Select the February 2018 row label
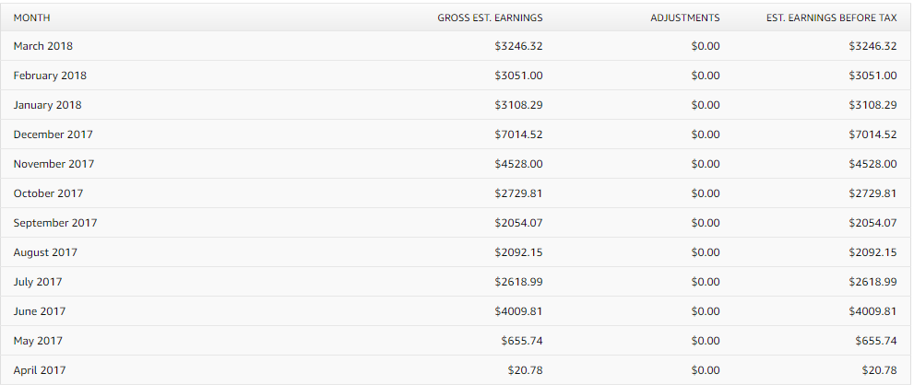914x385 pixels. coord(50,76)
